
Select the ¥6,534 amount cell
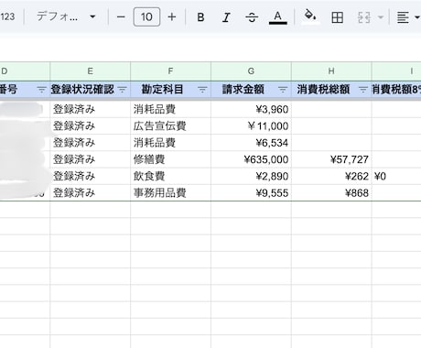[x=251, y=143]
